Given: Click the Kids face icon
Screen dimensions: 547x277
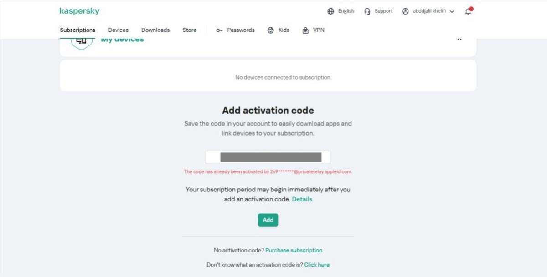Looking at the screenshot, I should (x=271, y=30).
